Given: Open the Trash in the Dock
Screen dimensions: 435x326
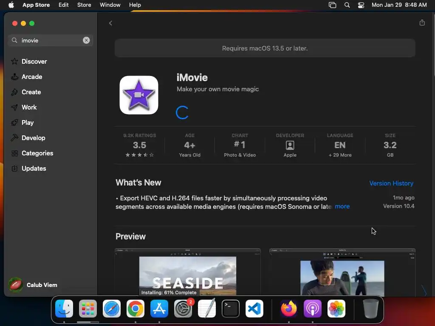Looking at the screenshot, I should [370, 309].
